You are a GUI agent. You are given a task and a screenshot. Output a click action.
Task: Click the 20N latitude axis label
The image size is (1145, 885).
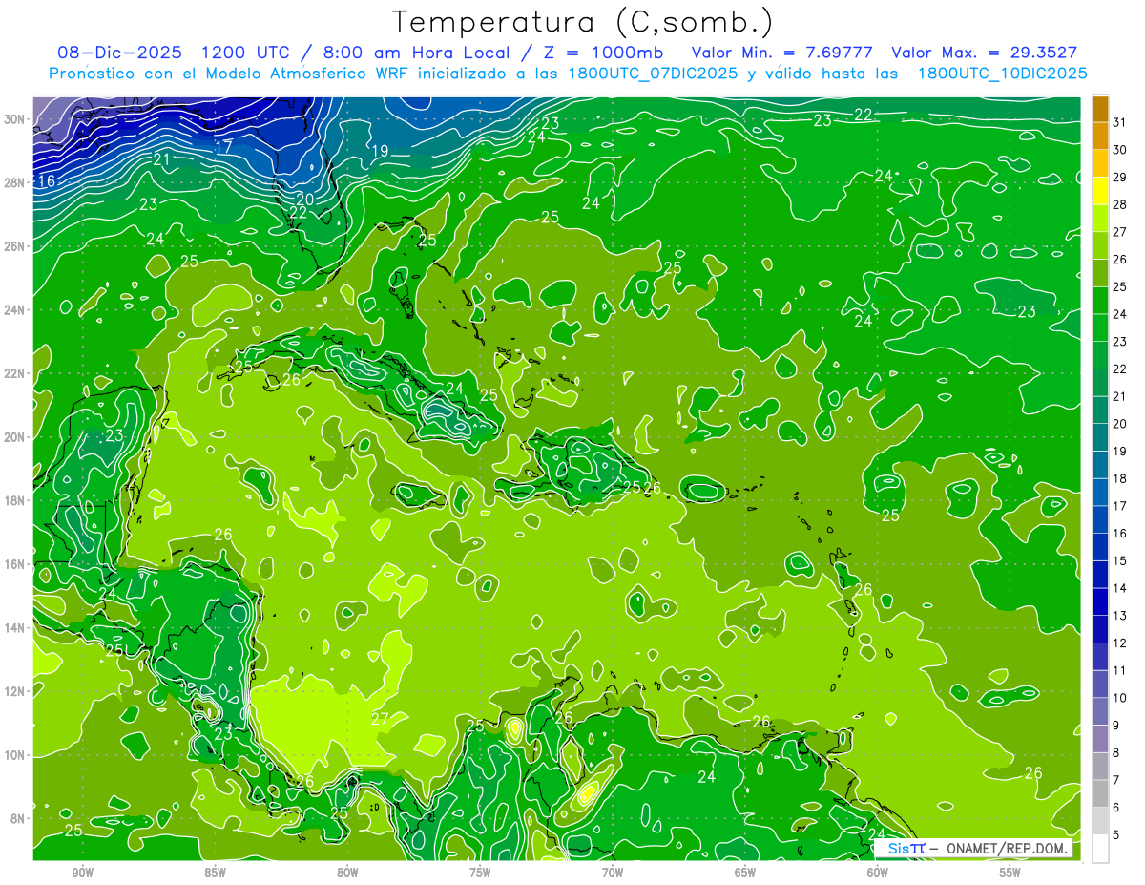pos(16,437)
